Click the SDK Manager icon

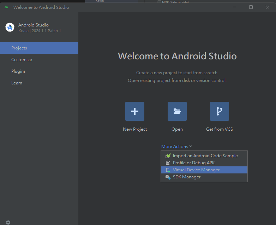point(168,177)
